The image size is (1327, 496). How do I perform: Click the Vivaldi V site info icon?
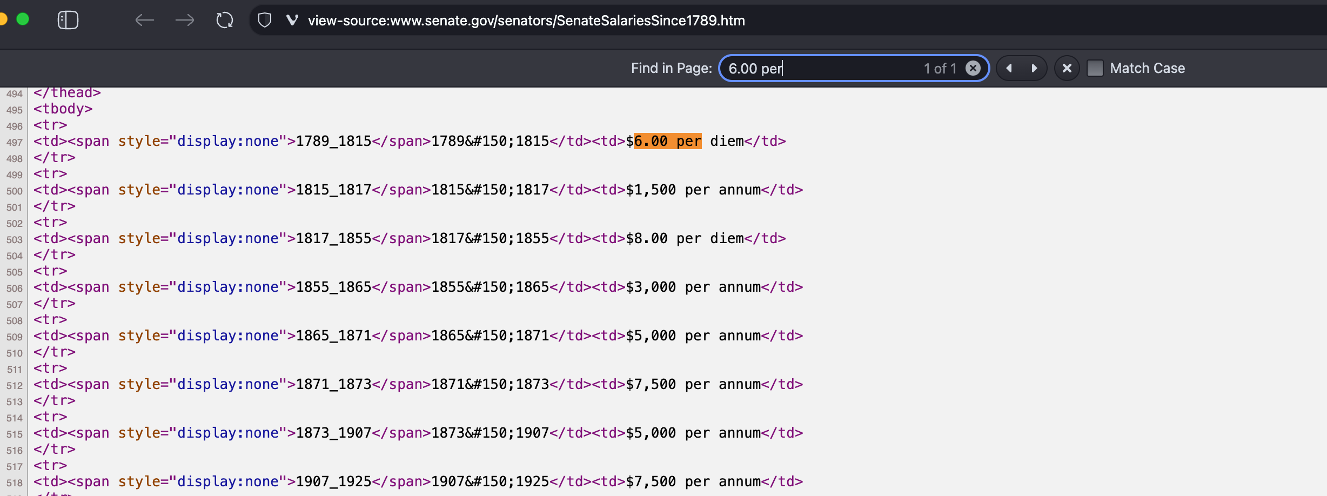(x=292, y=21)
